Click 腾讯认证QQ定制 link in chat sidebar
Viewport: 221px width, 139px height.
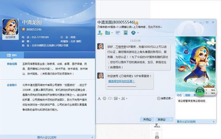pyautogui.click(x=186, y=122)
